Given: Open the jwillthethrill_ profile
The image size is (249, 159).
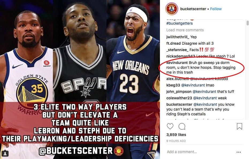Looking at the screenshot, I should [178, 37].
